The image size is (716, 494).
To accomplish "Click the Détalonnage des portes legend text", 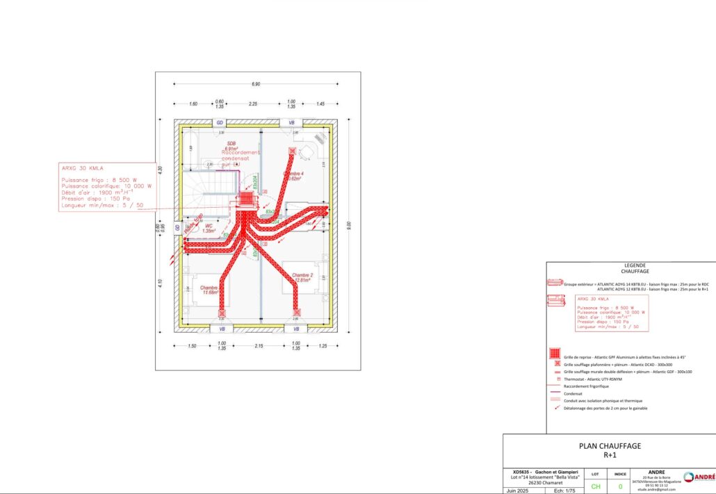I will (605, 408).
